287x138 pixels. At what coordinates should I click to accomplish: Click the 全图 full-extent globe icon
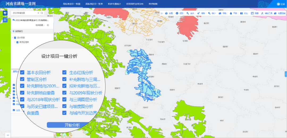pyautogui.click(x=166, y=13)
